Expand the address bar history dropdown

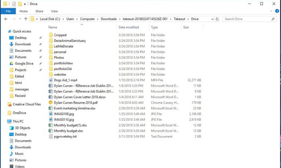pyautogui.click(x=213, y=19)
